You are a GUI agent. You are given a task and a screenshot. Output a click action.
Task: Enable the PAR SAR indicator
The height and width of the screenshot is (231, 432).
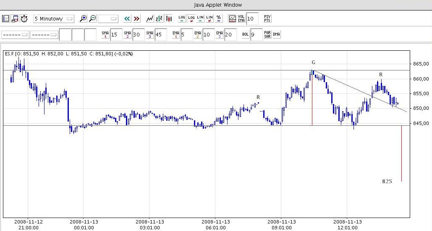pos(267,34)
